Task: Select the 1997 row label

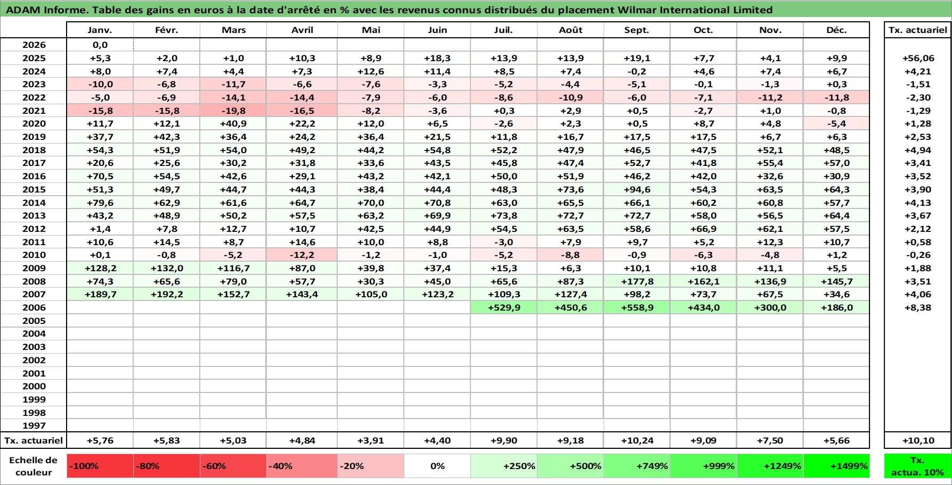Action: [x=34, y=425]
